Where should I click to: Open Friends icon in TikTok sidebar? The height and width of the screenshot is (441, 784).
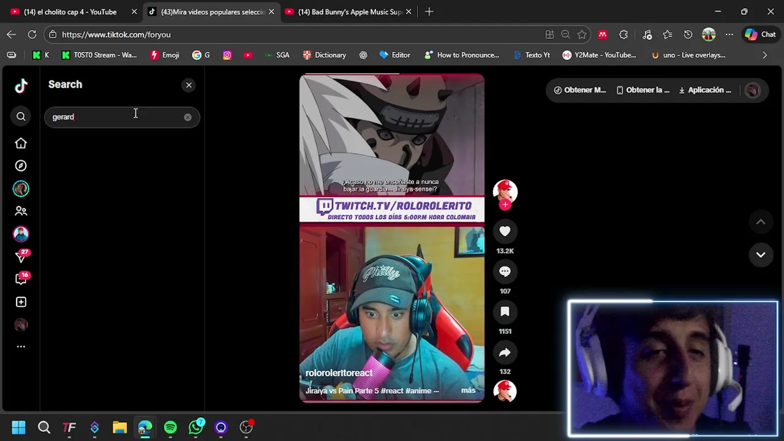[21, 211]
